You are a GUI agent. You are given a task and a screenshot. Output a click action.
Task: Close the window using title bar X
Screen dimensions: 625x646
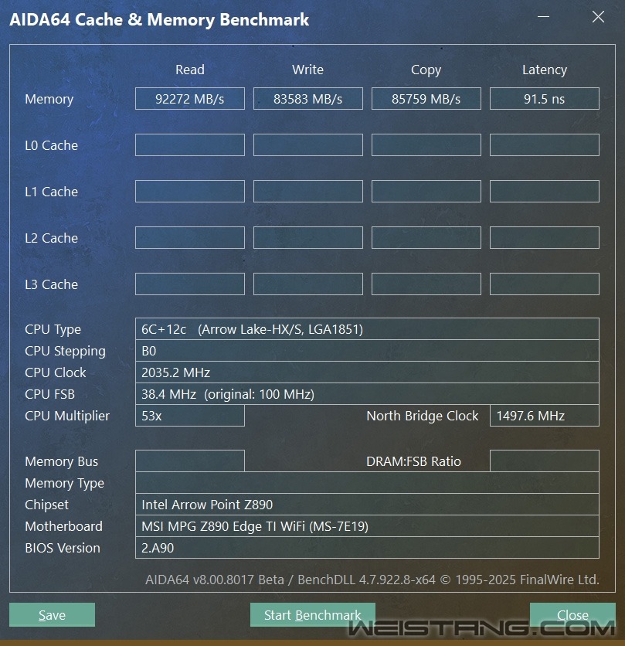click(598, 18)
